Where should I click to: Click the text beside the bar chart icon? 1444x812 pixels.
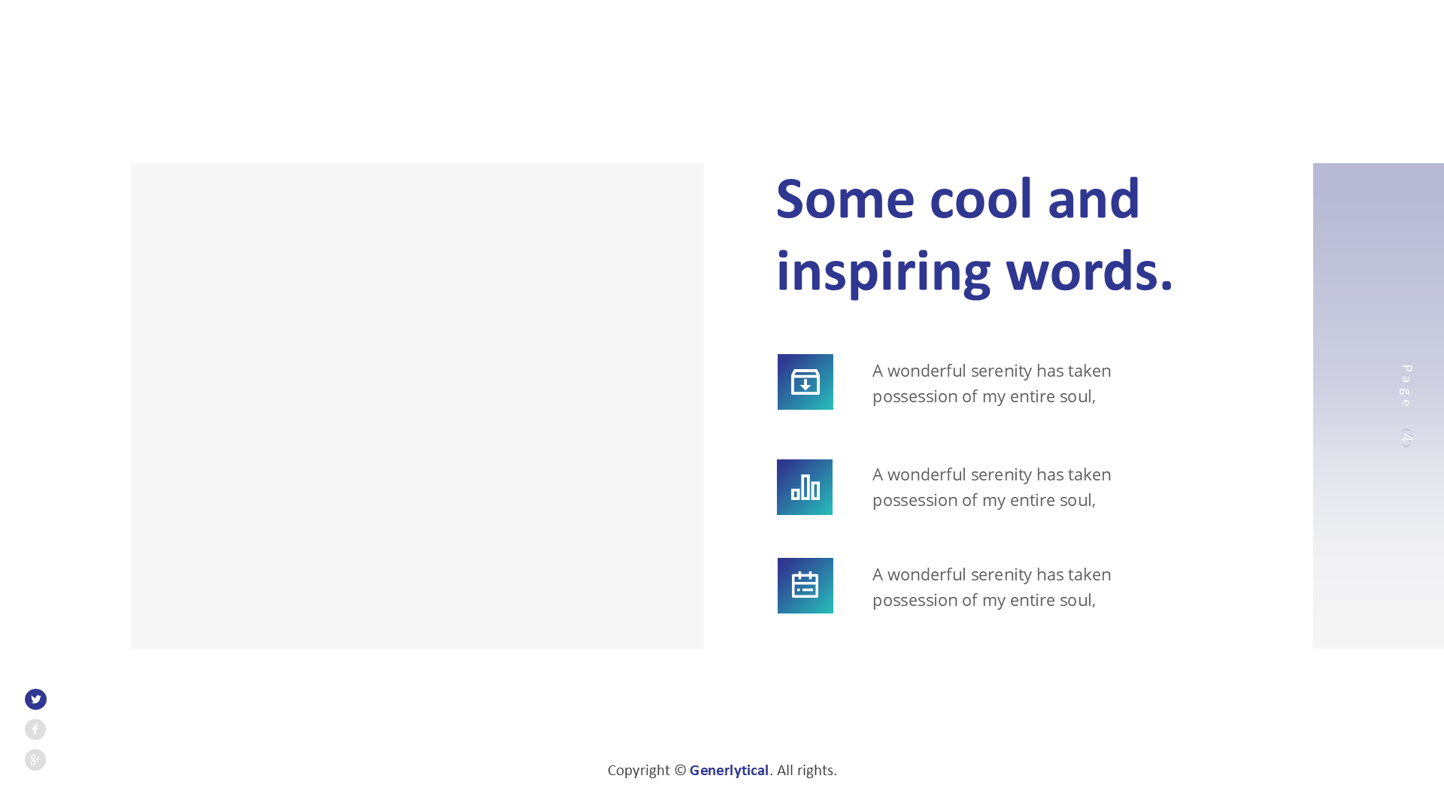(991, 487)
